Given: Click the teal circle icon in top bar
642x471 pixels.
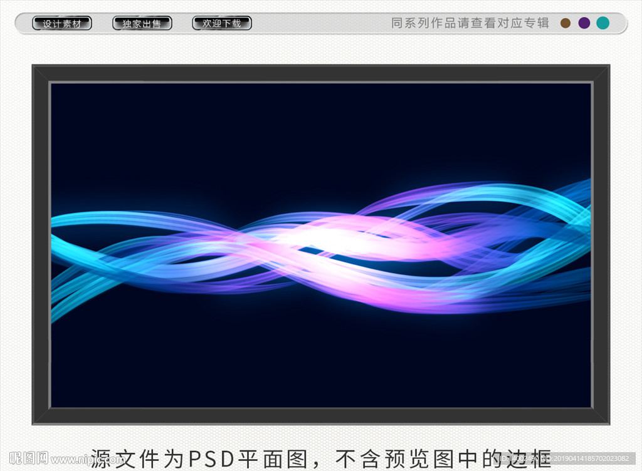Looking at the screenshot, I should click(x=604, y=23).
